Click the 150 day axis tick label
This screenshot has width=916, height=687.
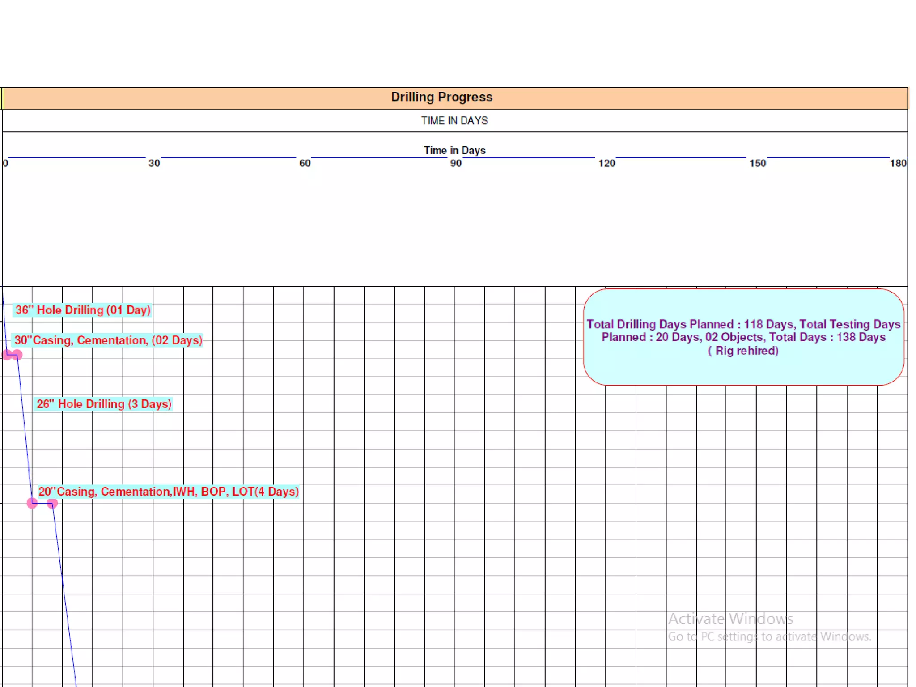pyautogui.click(x=758, y=163)
